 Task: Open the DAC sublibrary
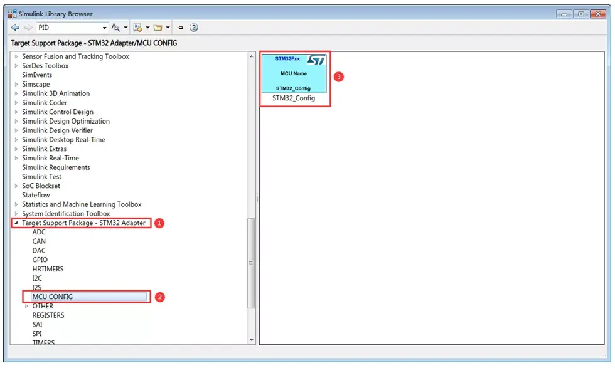[39, 250]
